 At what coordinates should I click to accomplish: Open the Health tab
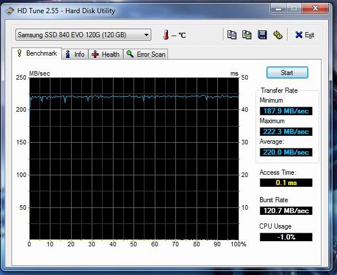click(105, 54)
